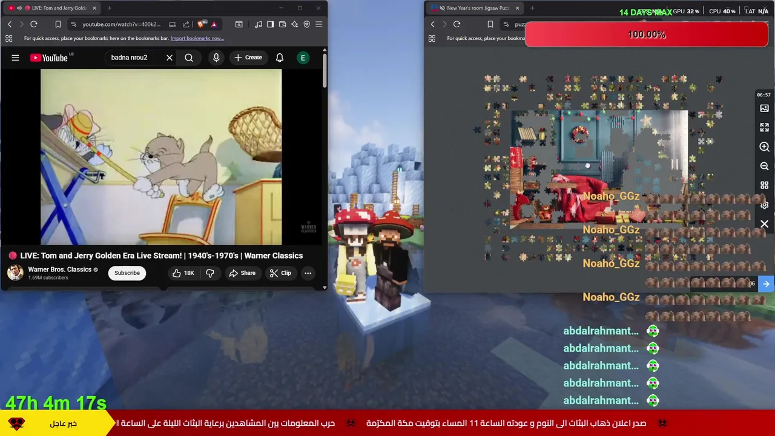Reload the YouTube page
The image size is (775, 436).
(34, 24)
